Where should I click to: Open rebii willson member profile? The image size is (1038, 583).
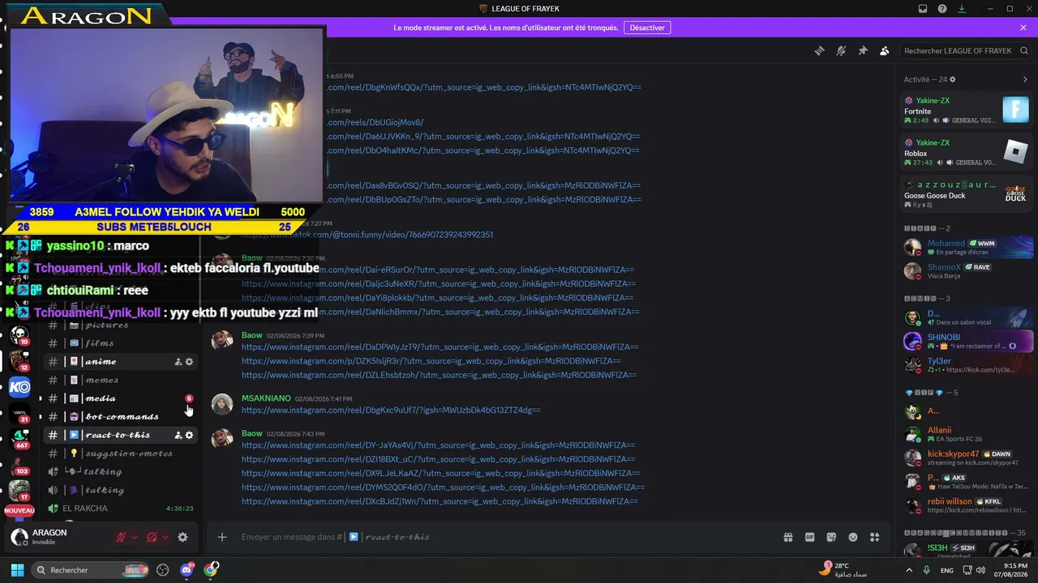[x=968, y=505]
